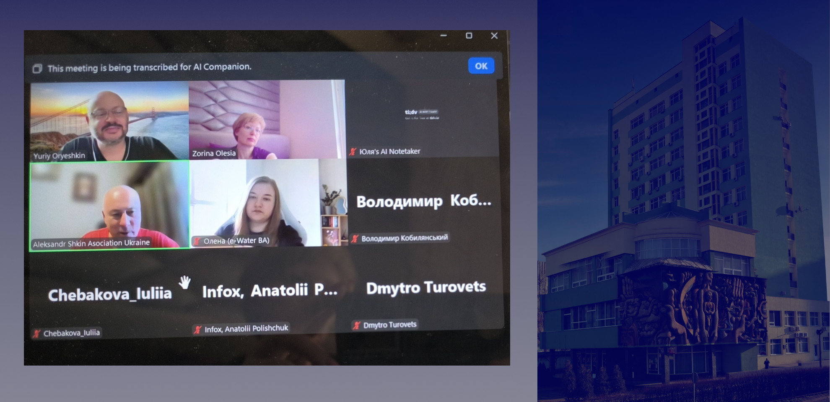Select Yuriy Oryeshkin's video tile
Image resolution: width=830 pixels, height=402 pixels.
click(x=109, y=121)
